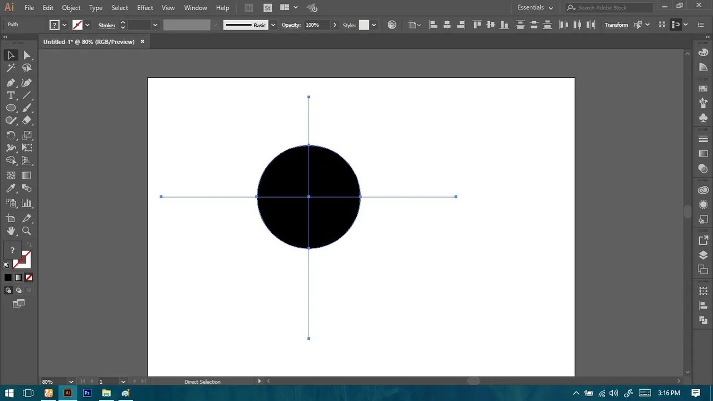The height and width of the screenshot is (401, 713).
Task: Click Vertical Align Top button
Action: pos(477,25)
